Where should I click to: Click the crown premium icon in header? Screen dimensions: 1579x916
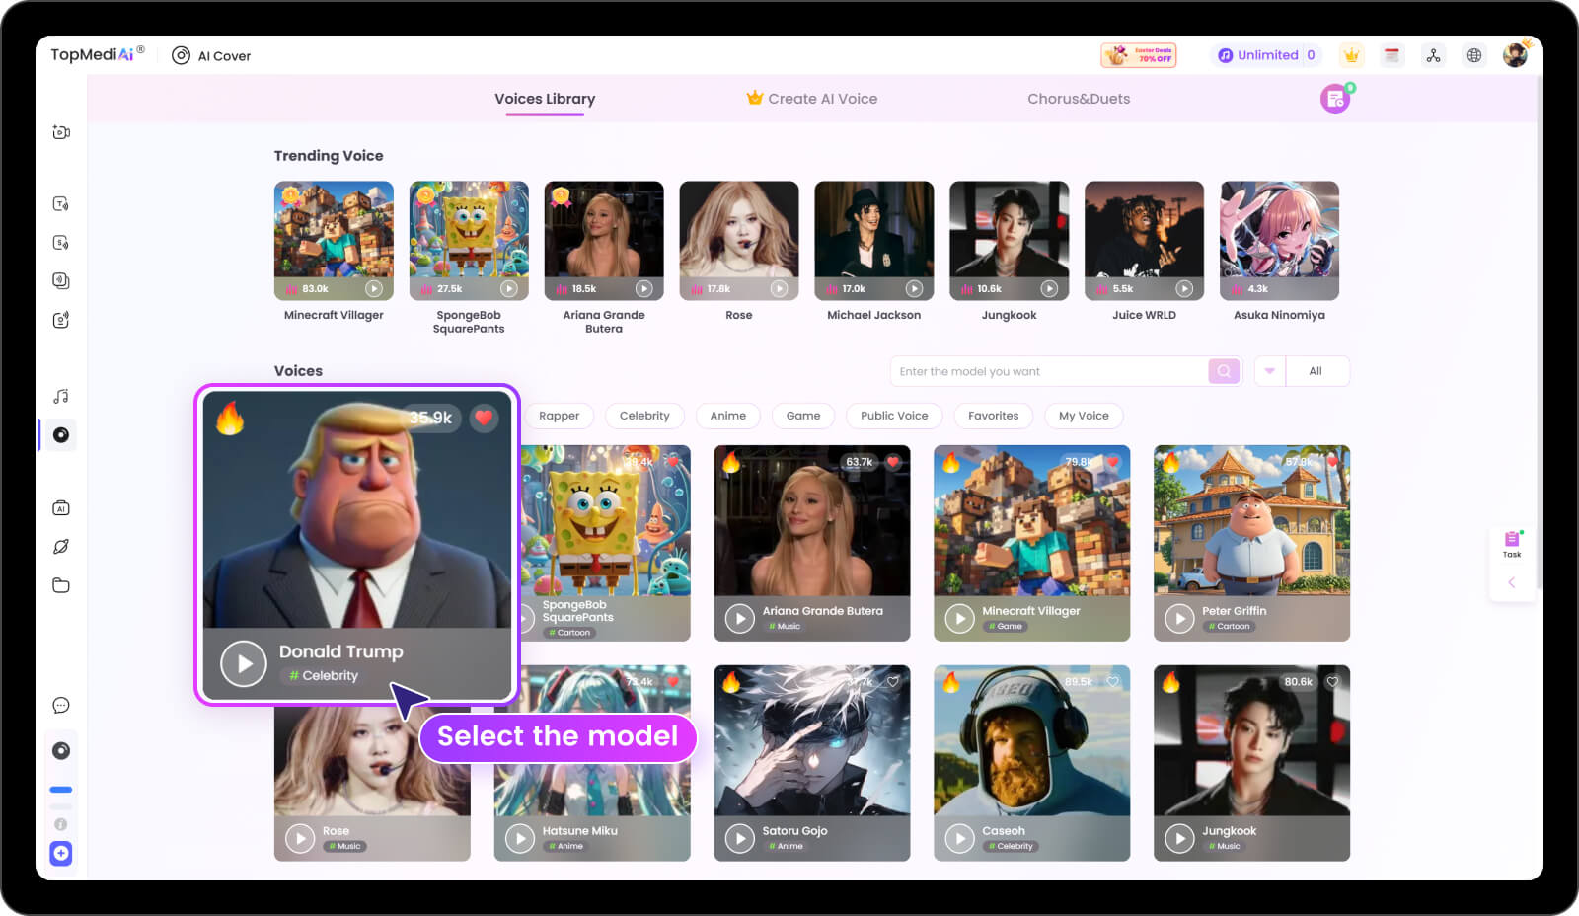coord(1351,55)
